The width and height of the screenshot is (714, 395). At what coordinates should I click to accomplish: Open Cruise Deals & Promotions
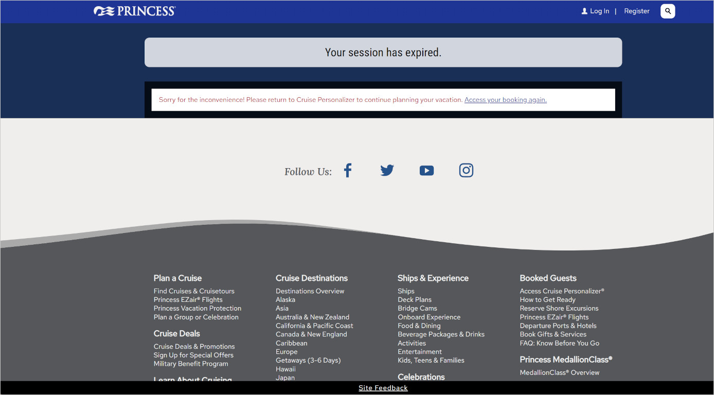pyautogui.click(x=194, y=347)
